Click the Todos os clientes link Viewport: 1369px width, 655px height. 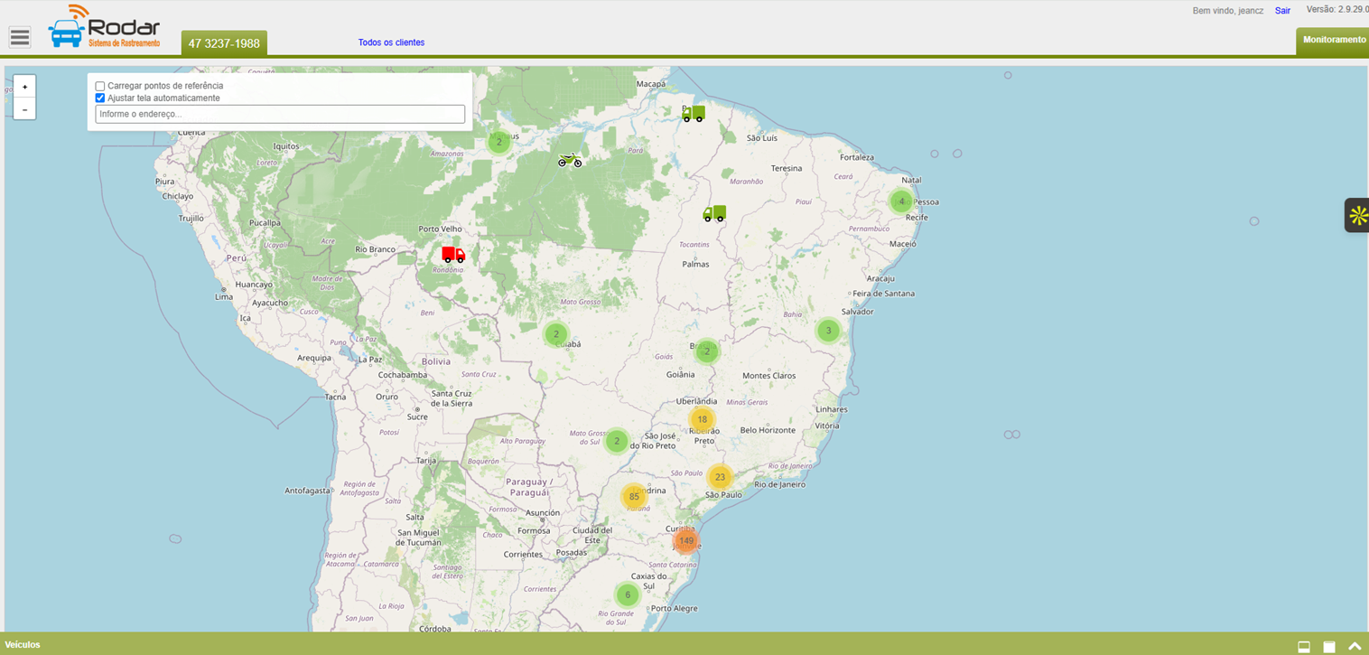tap(391, 42)
